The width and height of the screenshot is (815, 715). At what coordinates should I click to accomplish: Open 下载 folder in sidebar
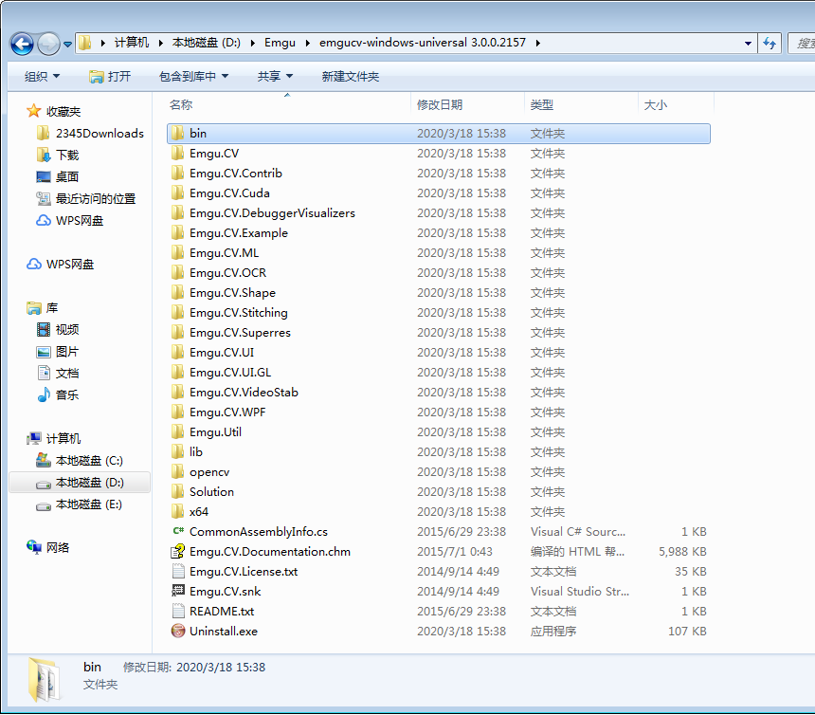point(58,155)
